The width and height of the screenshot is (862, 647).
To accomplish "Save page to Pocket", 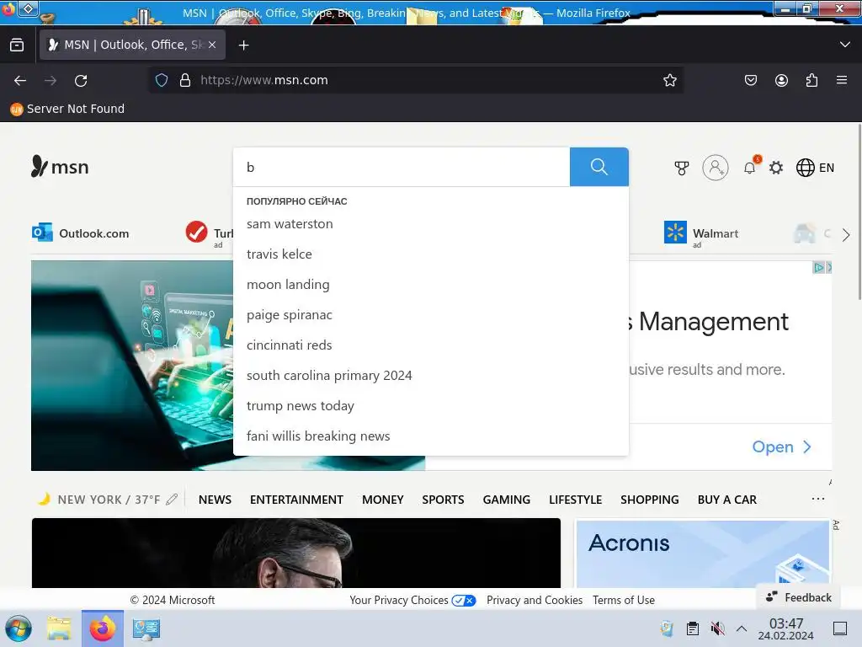I will 750,80.
